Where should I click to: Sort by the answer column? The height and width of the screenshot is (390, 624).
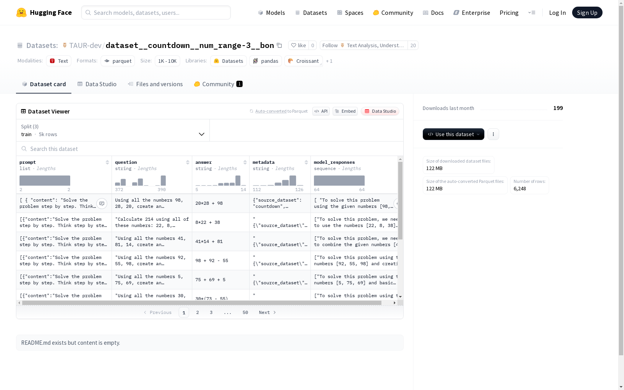click(245, 162)
